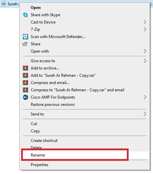Image resolution: width=153 pixels, height=174 pixels.
Task: Choose Cut from the context menu
Action: point(84,124)
